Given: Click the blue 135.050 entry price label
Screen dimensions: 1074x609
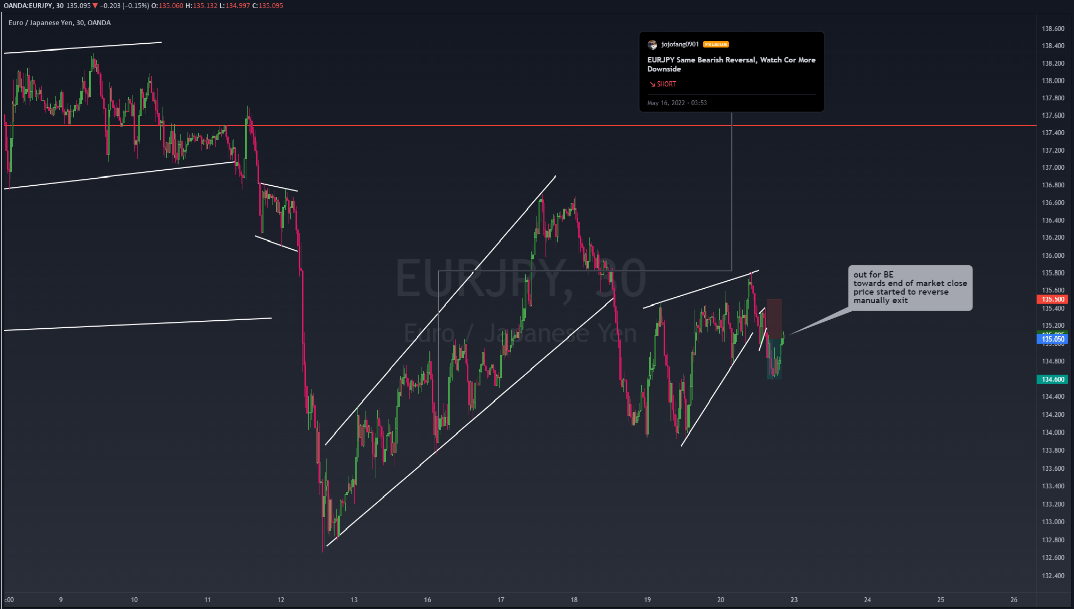Looking at the screenshot, I should (1052, 339).
